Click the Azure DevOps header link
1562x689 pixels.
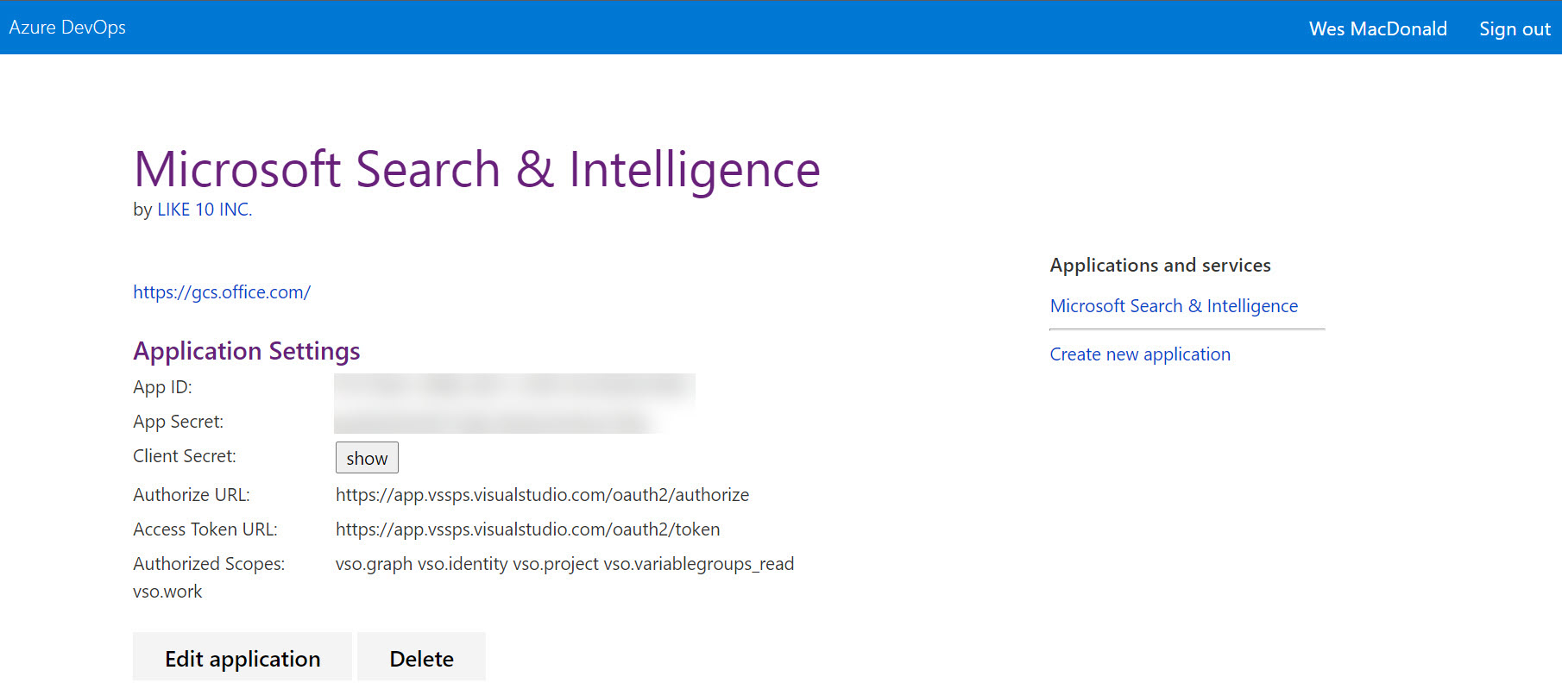[67, 28]
